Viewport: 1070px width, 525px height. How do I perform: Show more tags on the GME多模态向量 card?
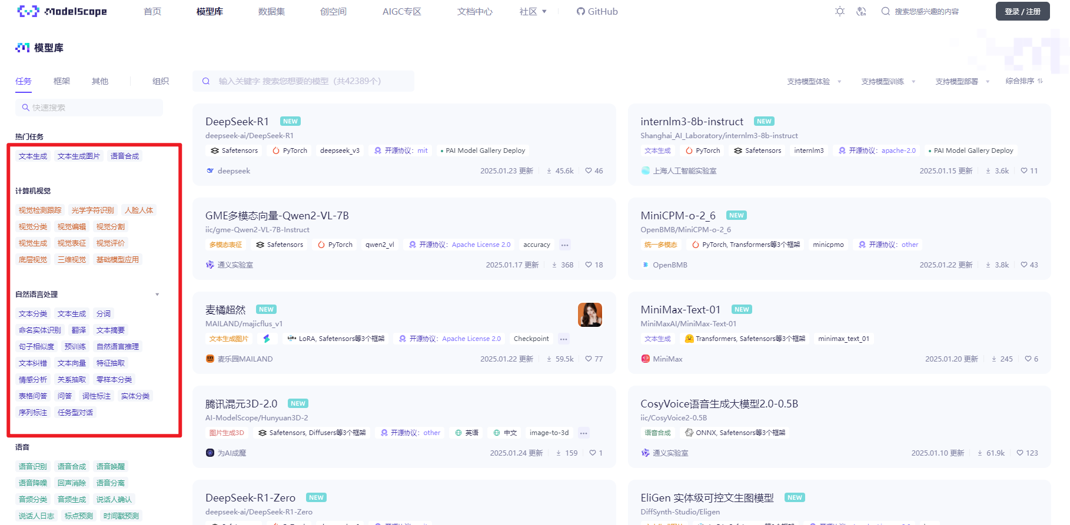point(565,245)
